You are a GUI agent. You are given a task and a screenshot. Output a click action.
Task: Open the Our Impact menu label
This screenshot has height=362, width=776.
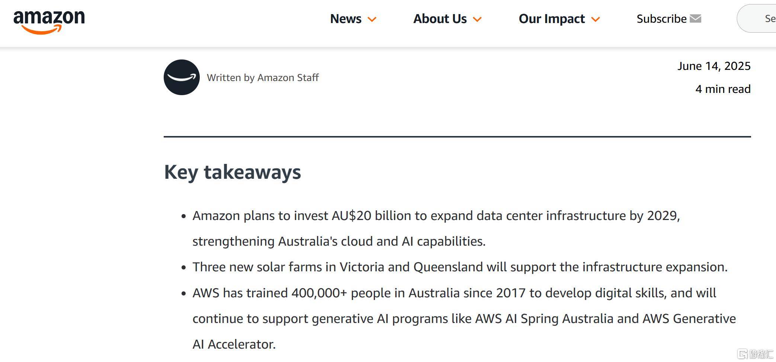[552, 19]
